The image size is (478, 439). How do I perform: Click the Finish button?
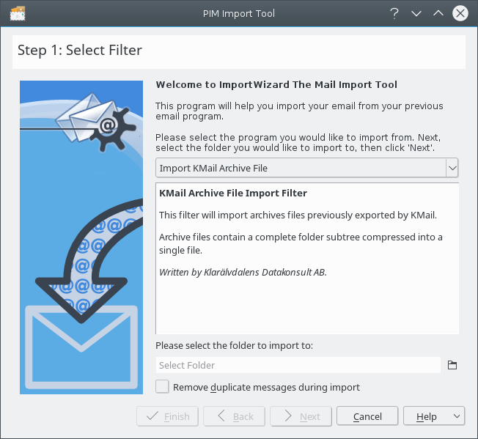tap(167, 416)
